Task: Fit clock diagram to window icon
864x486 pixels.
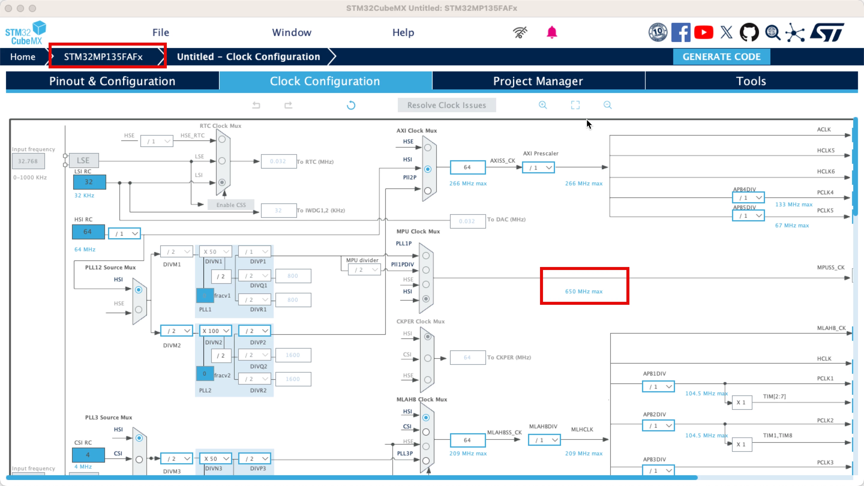Action: [575, 105]
